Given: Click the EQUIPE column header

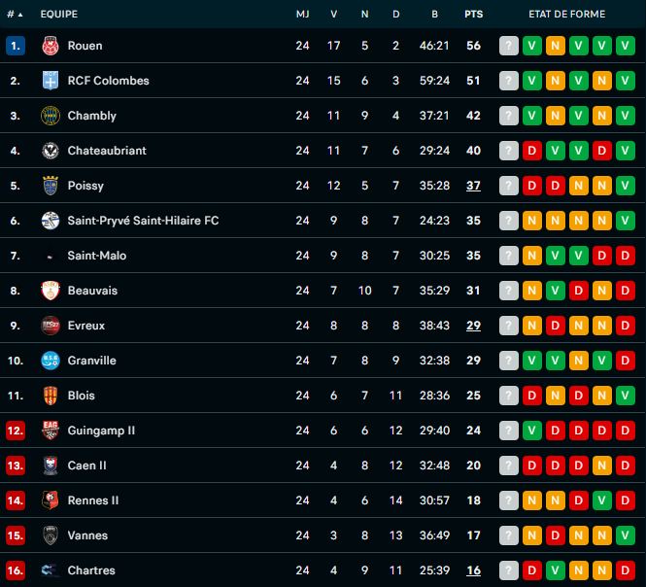Looking at the screenshot, I should [59, 15].
